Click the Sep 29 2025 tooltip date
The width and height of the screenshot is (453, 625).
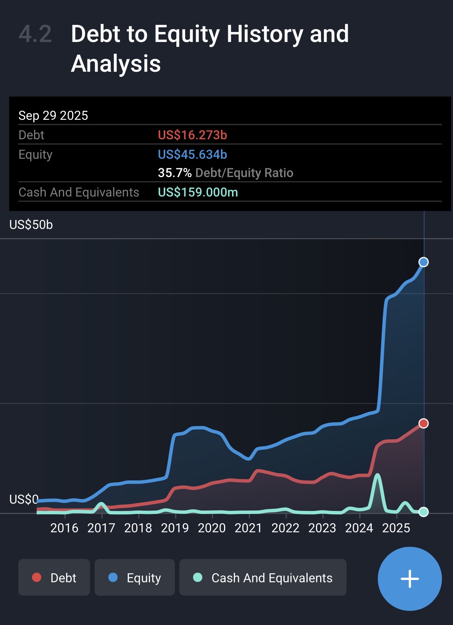click(53, 116)
